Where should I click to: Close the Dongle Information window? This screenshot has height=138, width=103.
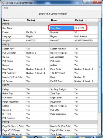[x=97, y=2]
